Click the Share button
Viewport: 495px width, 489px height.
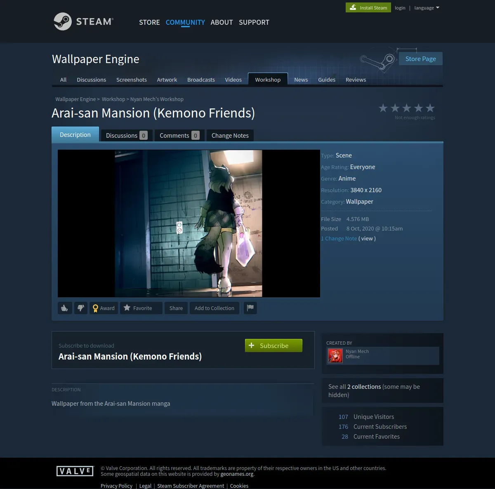pos(176,308)
